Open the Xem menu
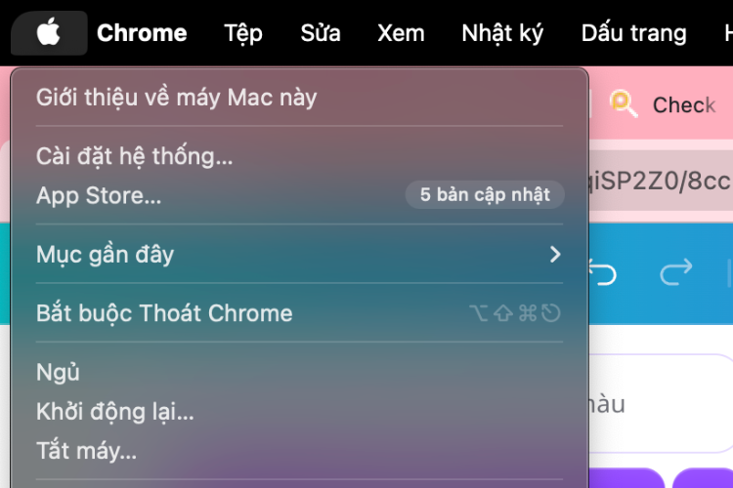Screen dimensions: 733x488 401,33
